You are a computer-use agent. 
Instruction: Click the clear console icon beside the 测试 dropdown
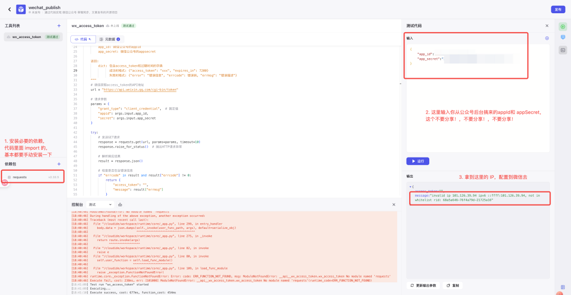click(120, 205)
